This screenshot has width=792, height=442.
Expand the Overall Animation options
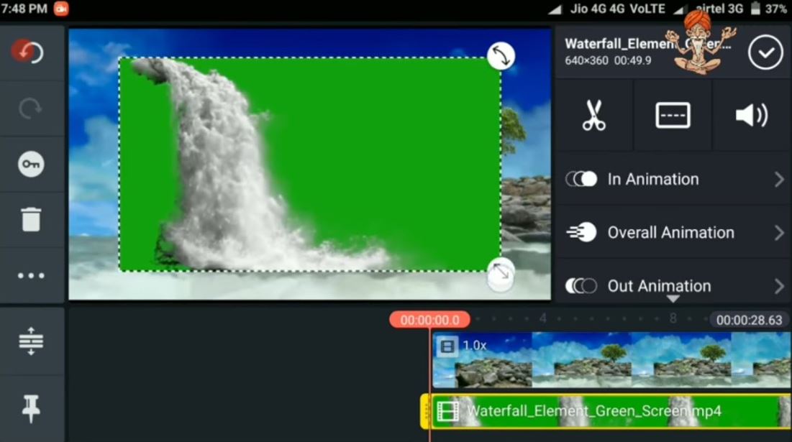(x=673, y=232)
